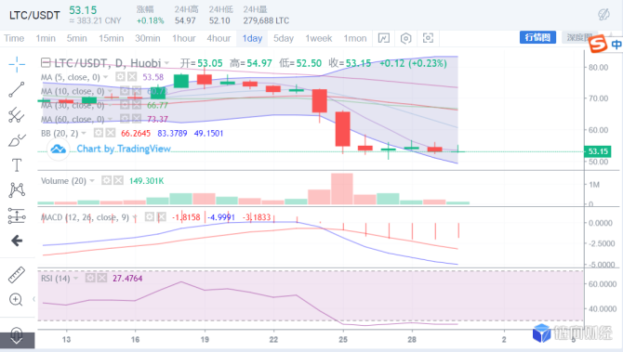Toggle the hide-balance eye icon
The width and height of the screenshot is (623, 352).
pyautogui.click(x=603, y=15)
